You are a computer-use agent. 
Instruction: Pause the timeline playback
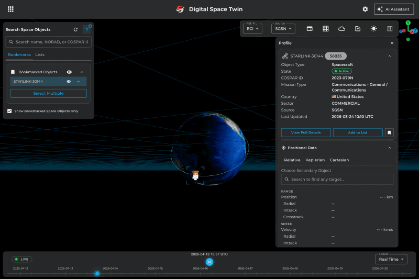coord(210,262)
